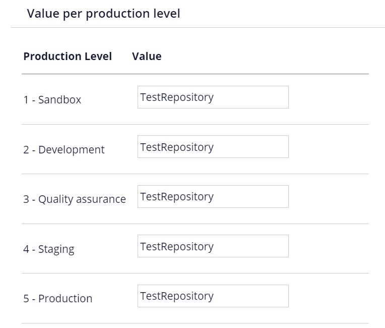Select the "2 - Development" row label

pyautogui.click(x=63, y=150)
